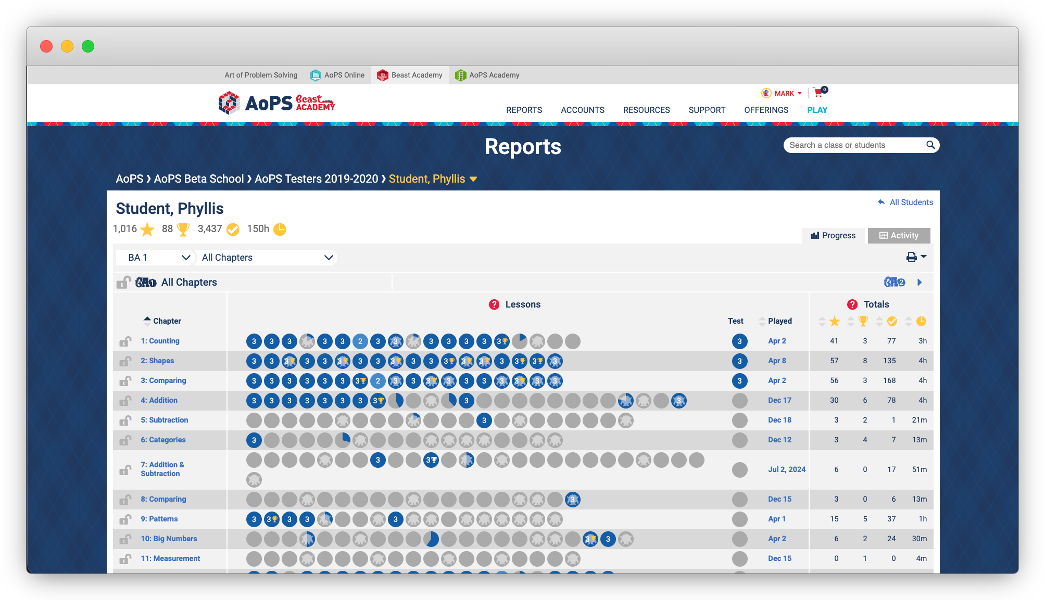
Task: Open the printer icon menu
Action: 916,257
